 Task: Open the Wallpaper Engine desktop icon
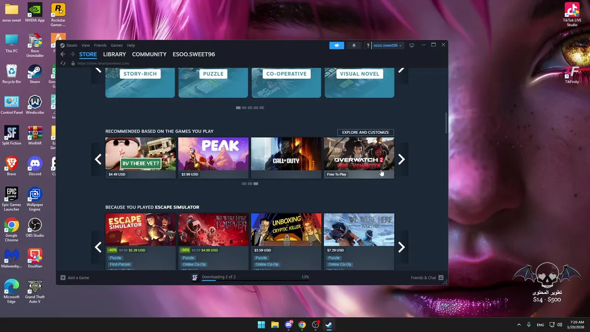(35, 199)
